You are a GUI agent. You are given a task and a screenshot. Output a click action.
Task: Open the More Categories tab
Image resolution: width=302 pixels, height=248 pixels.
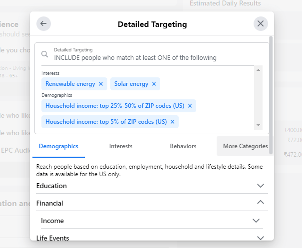point(245,146)
